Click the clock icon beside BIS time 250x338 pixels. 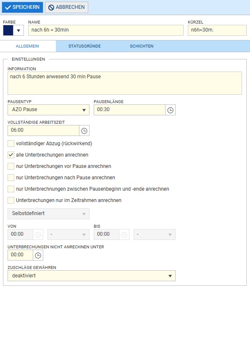point(124,235)
